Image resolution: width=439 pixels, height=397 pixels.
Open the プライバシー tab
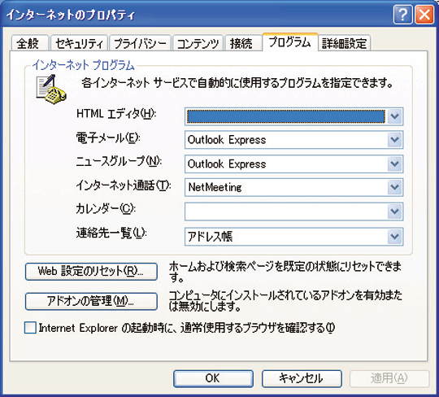140,43
